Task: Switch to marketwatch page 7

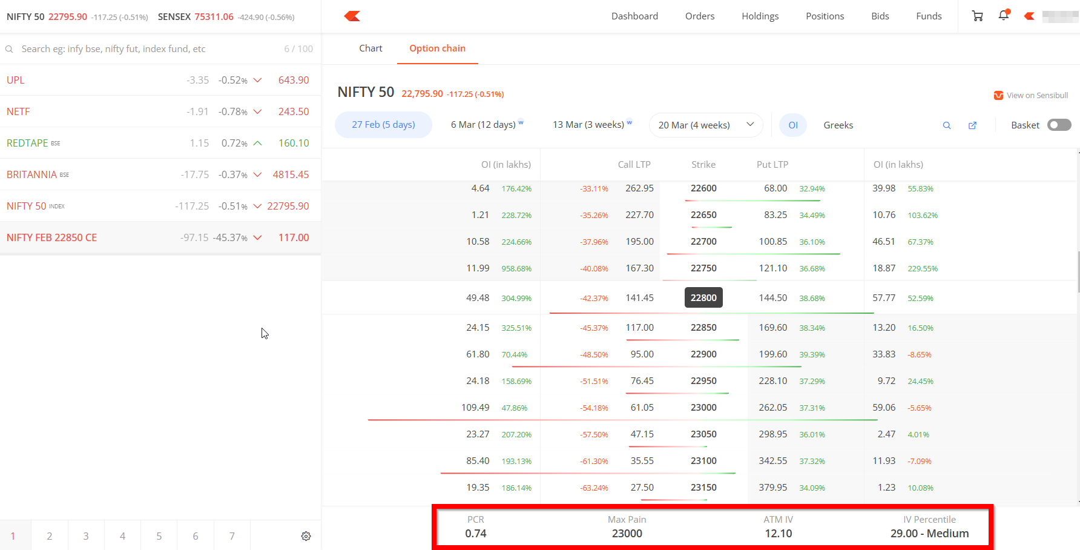Action: point(232,536)
